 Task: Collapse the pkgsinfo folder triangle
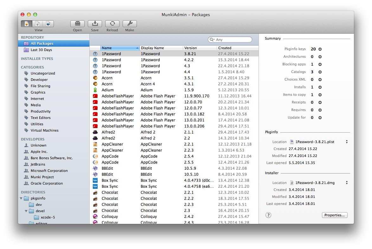[21, 198]
